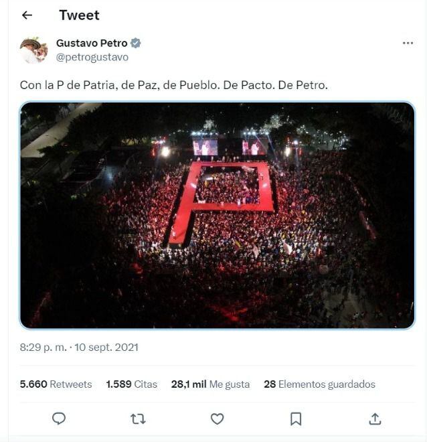
Task: Click the Tweet header title
Action: coord(79,15)
